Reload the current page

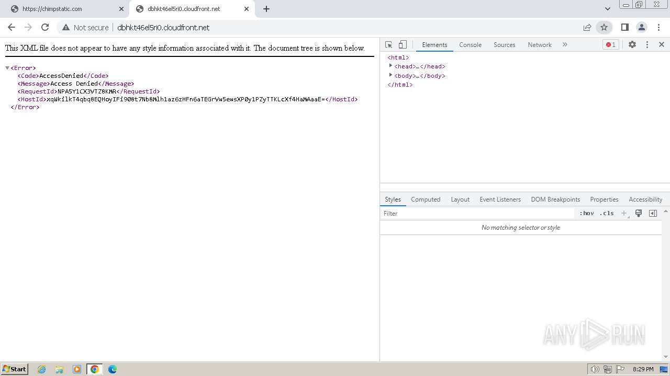(45, 27)
